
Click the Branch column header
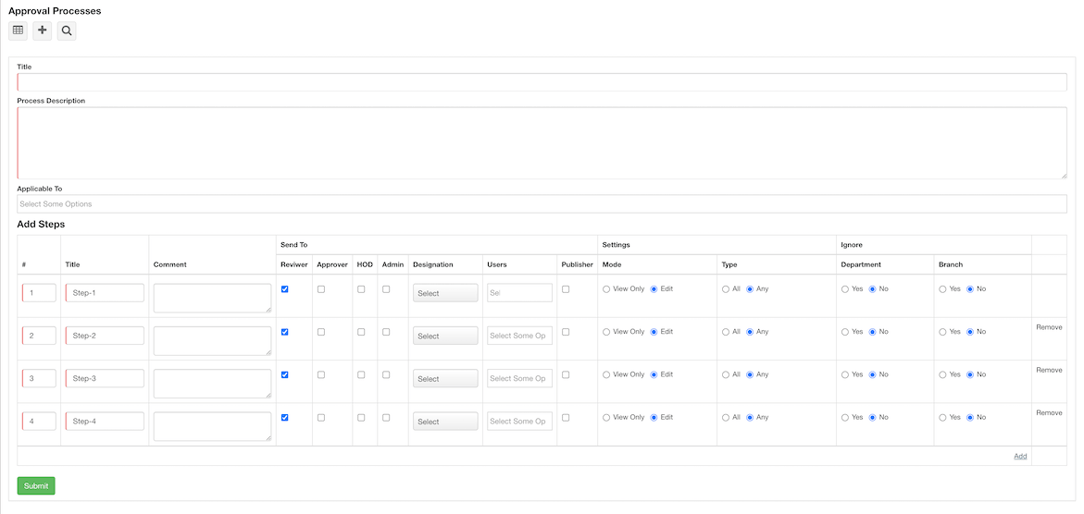951,264
